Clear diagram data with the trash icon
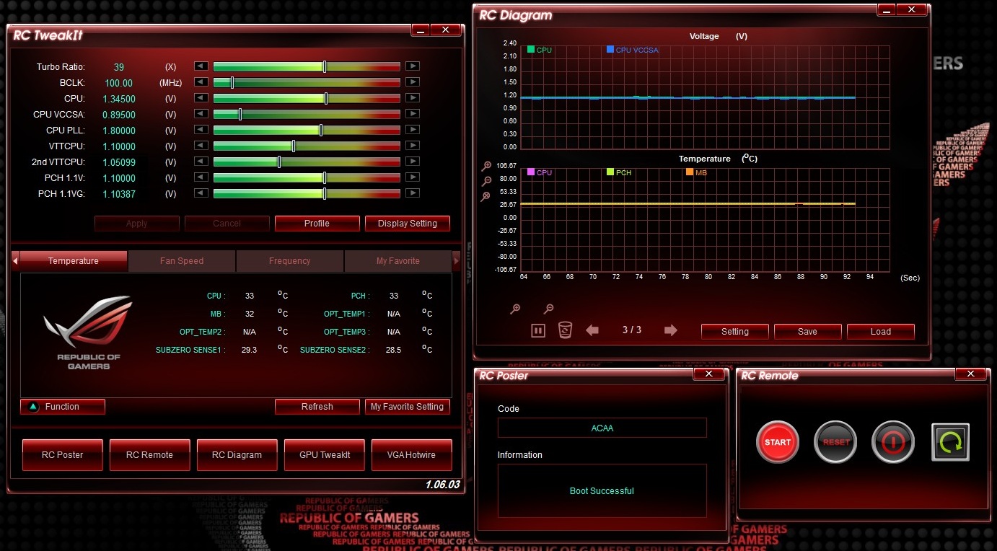 [x=565, y=330]
